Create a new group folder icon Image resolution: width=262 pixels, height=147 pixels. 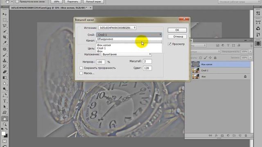coord(234,136)
